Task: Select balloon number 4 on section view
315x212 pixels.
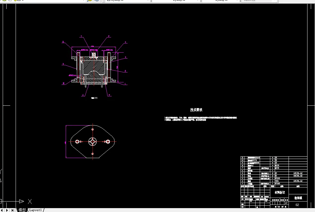Action: 126,57
